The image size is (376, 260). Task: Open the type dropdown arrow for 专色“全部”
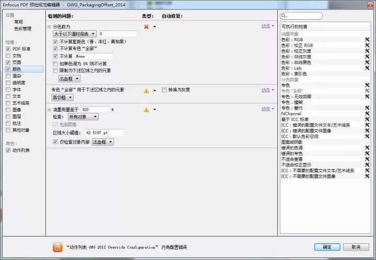click(x=155, y=90)
